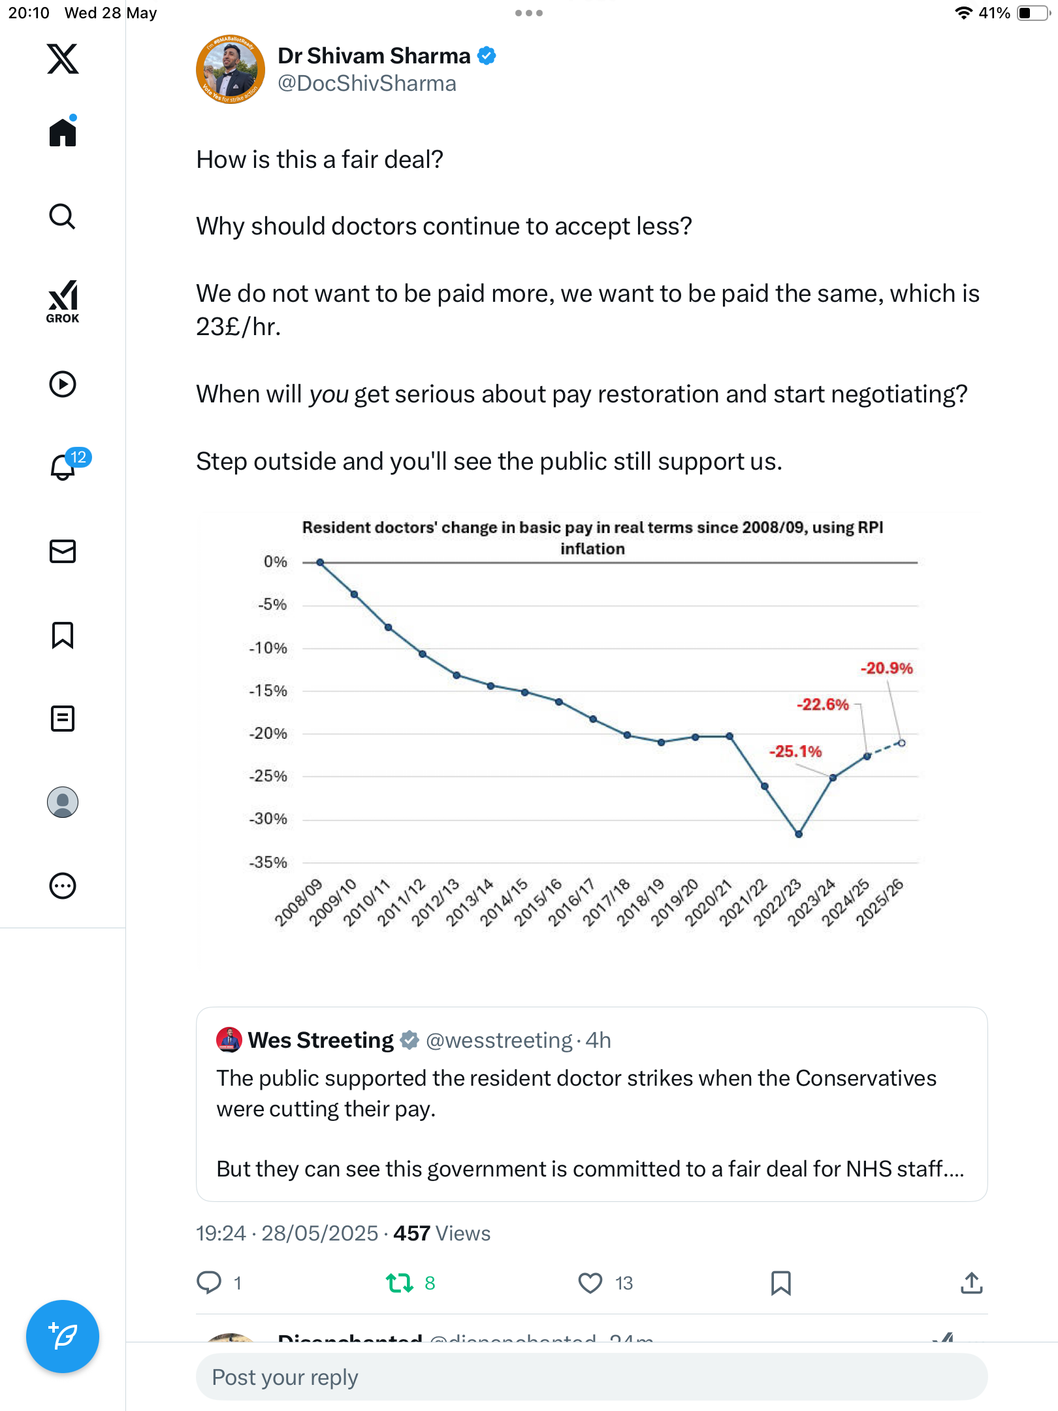1058x1411 pixels.
Task: Open the Search magnifier in sidebar
Action: pyautogui.click(x=63, y=216)
